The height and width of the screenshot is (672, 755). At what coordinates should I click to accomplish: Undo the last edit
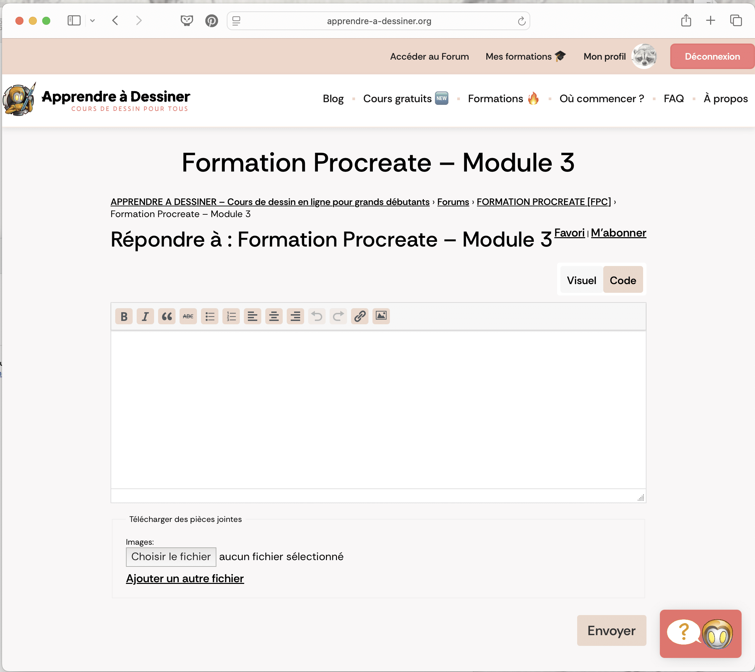(317, 316)
